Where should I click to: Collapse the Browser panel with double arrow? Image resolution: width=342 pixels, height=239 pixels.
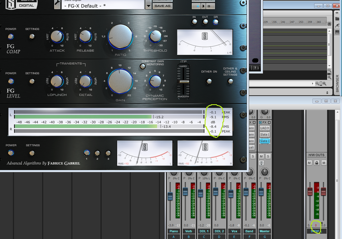tap(337, 13)
